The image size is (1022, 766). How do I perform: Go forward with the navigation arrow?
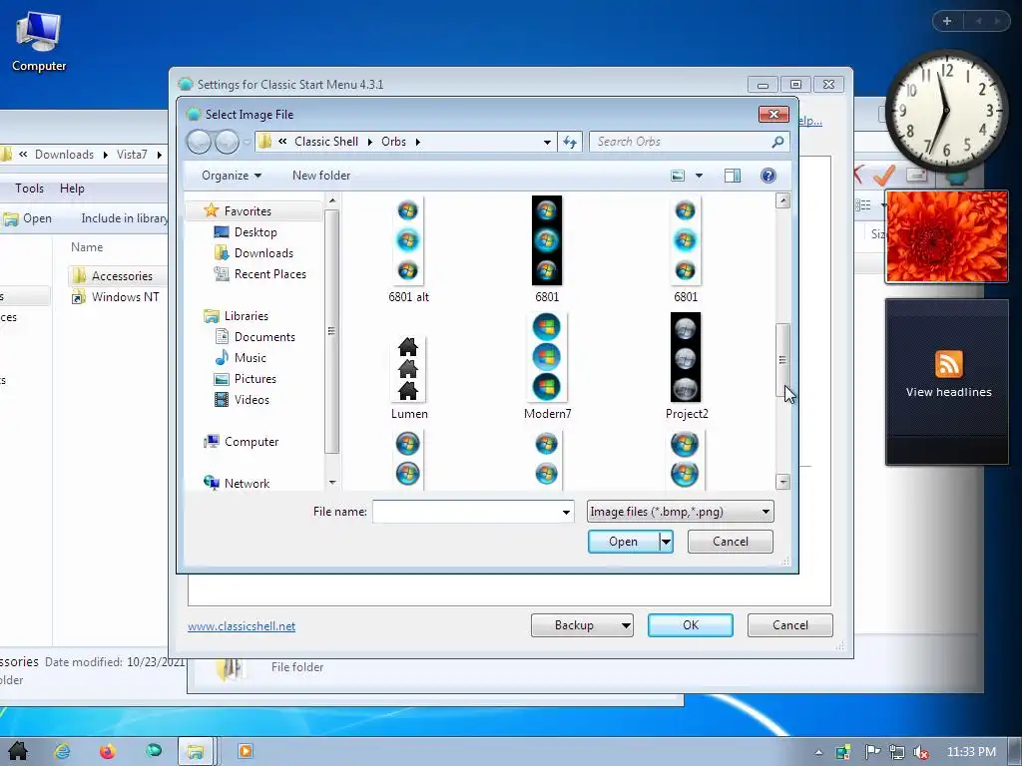(227, 142)
